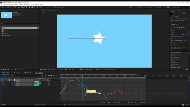Click the fit selection to view icon
This screenshot has width=190, height=107.
tap(116, 103)
